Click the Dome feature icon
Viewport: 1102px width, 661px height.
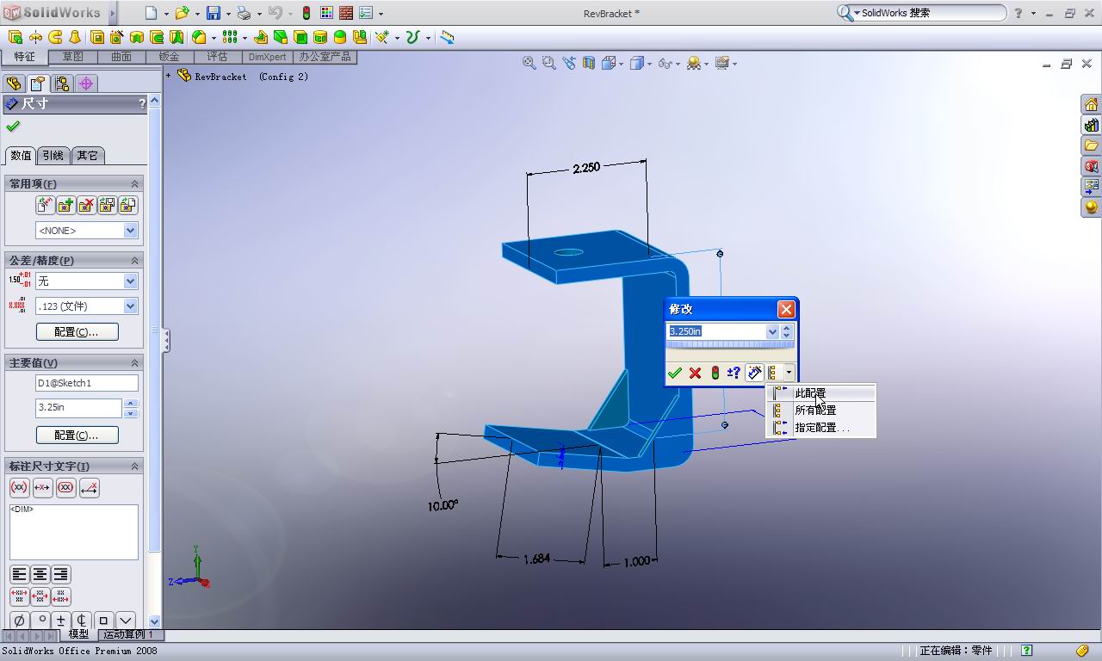click(x=340, y=37)
